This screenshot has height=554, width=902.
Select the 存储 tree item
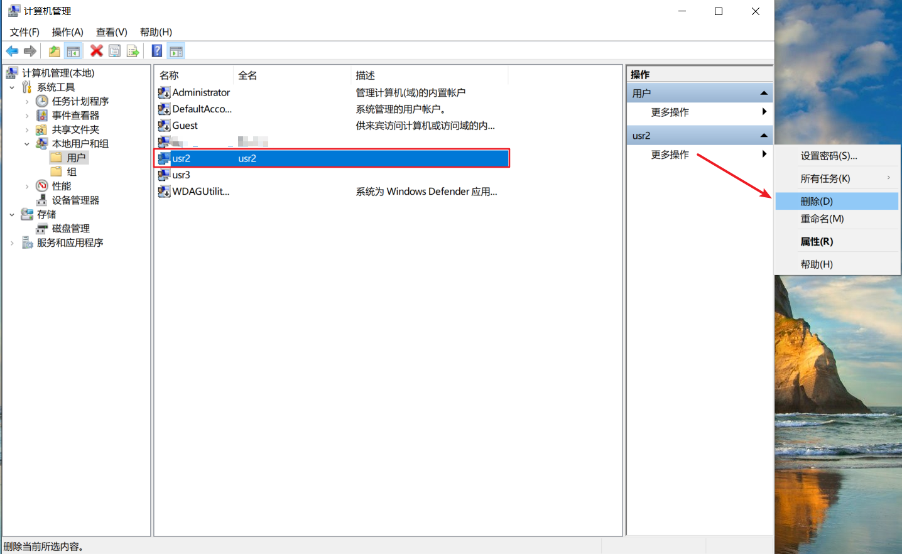[x=46, y=214]
